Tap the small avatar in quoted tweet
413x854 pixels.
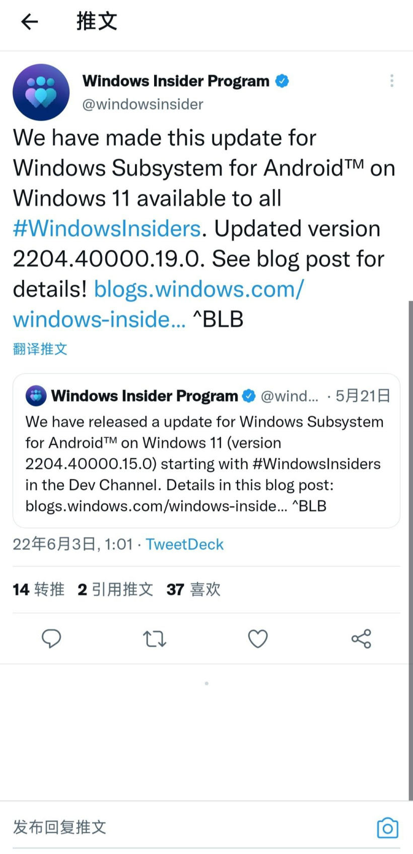click(x=36, y=396)
